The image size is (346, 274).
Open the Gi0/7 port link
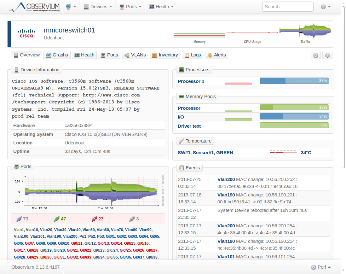pyautogui.click(x=29, y=243)
